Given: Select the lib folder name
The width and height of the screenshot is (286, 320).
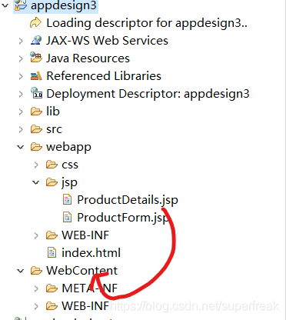Looking at the screenshot, I should coord(53,112).
